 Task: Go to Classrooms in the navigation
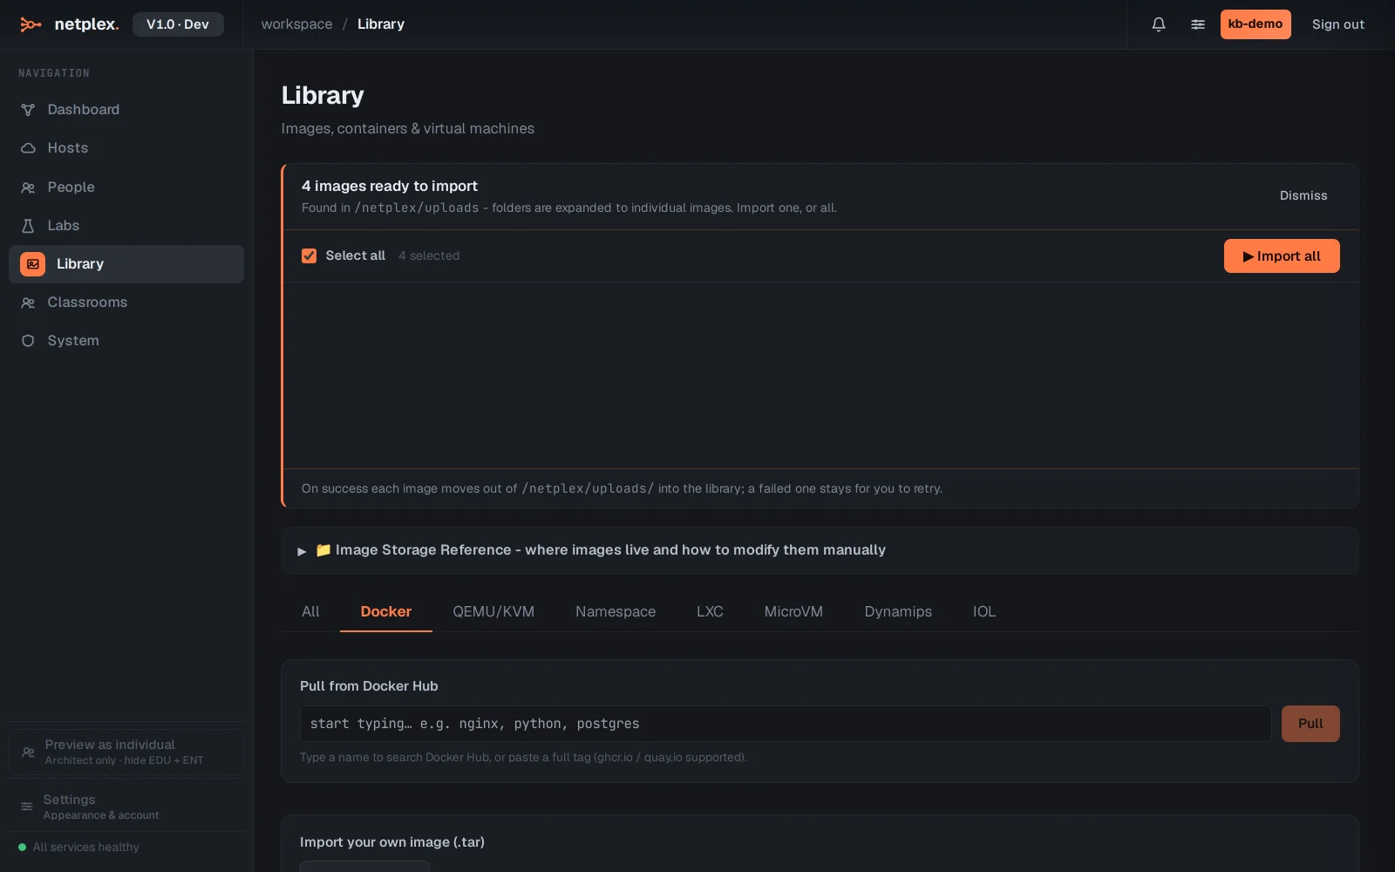point(126,303)
